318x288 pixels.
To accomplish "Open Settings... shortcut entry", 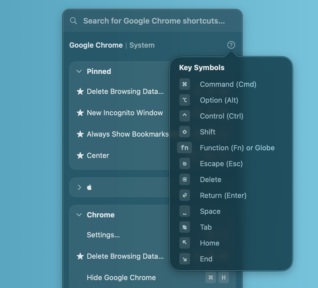I will click(103, 235).
